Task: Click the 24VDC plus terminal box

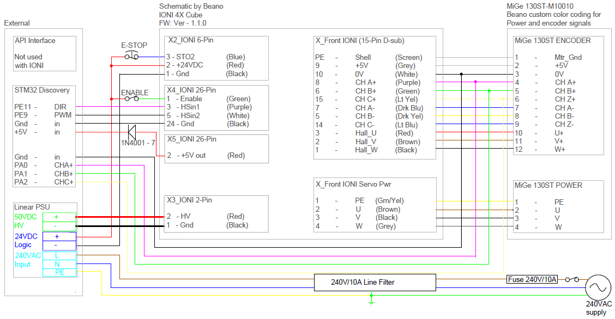Action: coord(59,236)
